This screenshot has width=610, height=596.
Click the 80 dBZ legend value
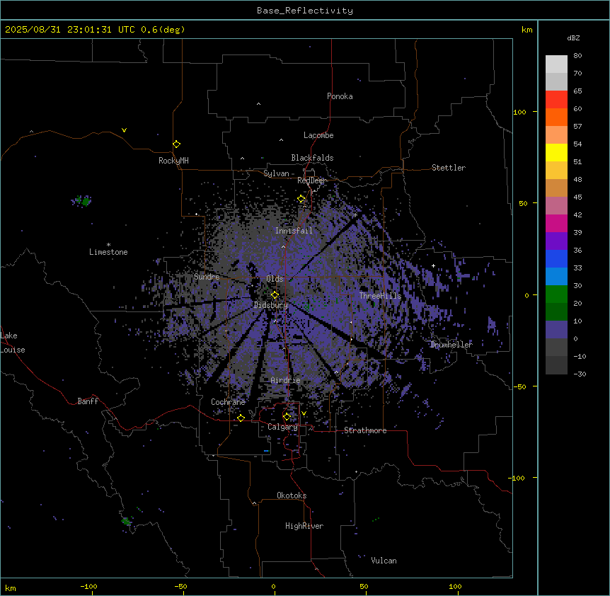577,56
